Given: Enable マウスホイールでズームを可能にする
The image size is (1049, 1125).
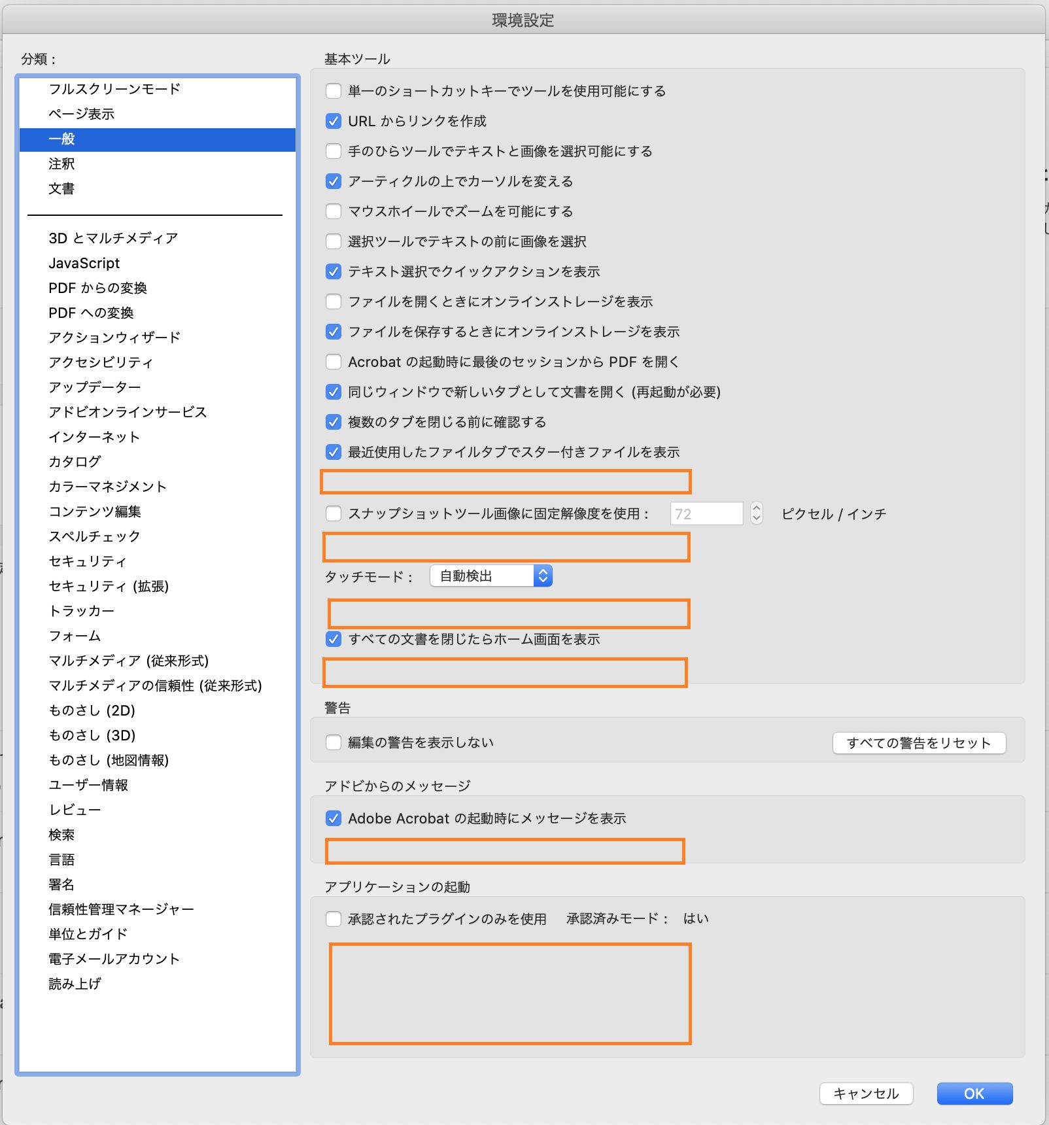Looking at the screenshot, I should [x=333, y=211].
